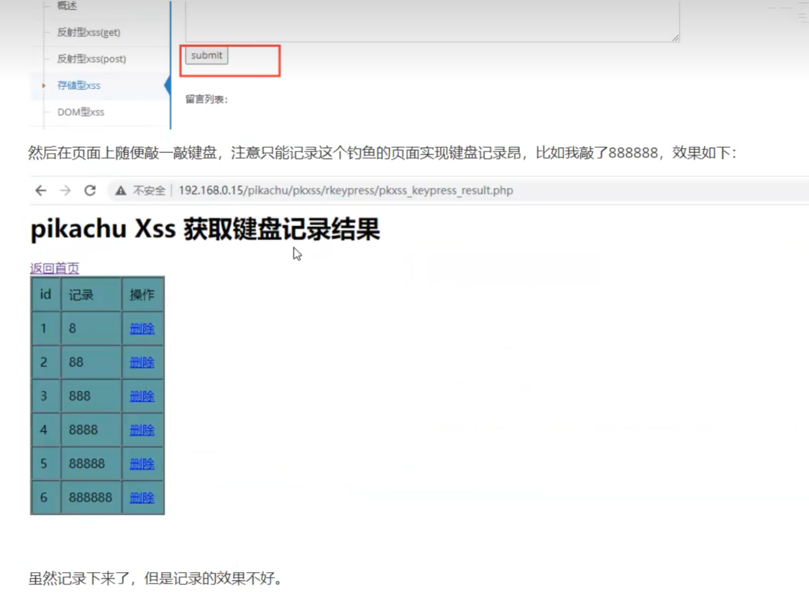This screenshot has width=809, height=596.
Task: Reload the keypress result page
Action: 90,191
